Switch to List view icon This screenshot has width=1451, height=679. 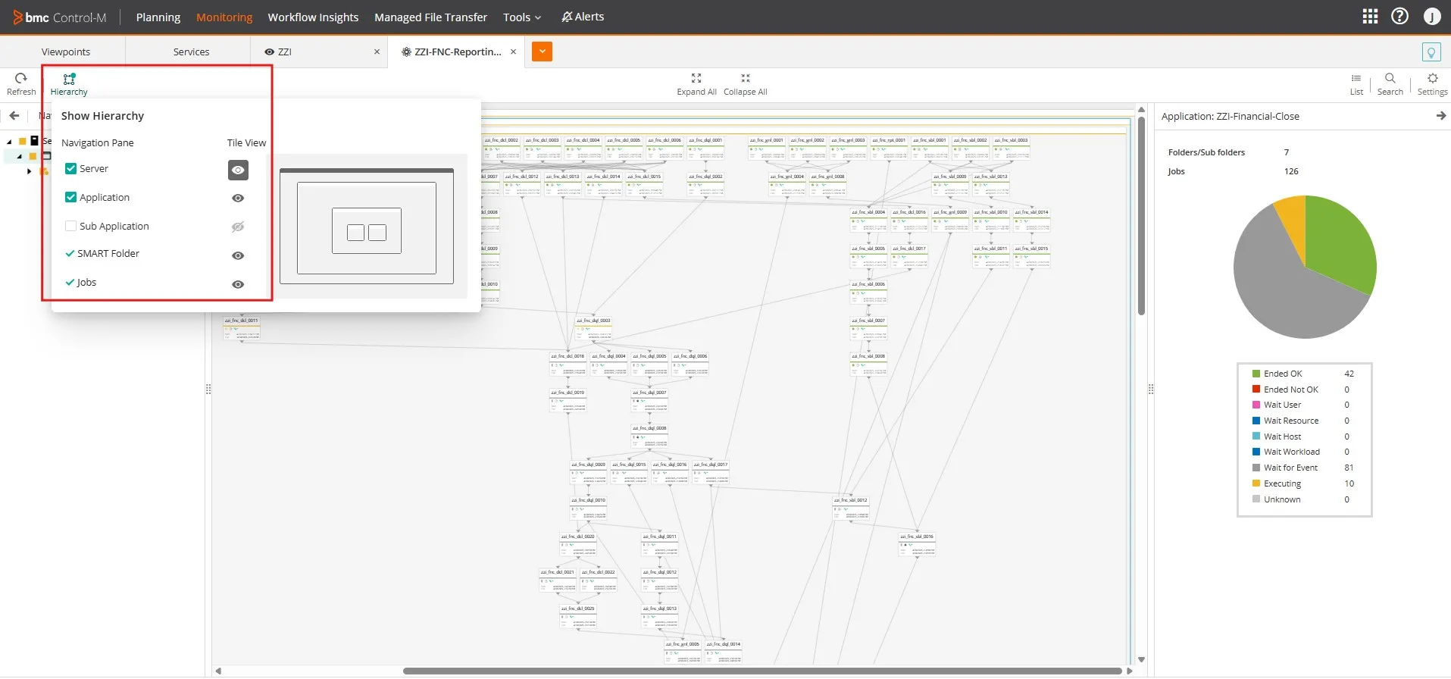coord(1356,78)
